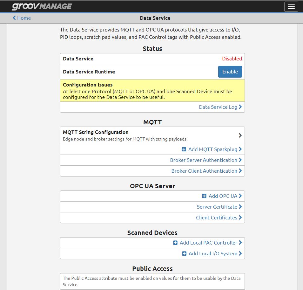Click the Scanned Devices heading

coord(152,232)
